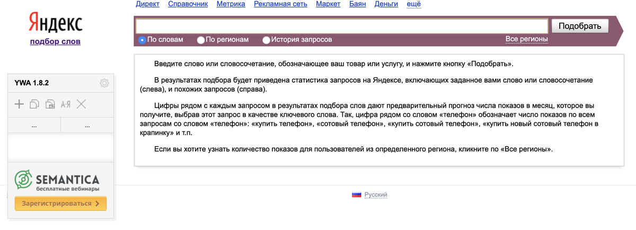Open the Маркет service link
The height and width of the screenshot is (230, 636).
[328, 4]
